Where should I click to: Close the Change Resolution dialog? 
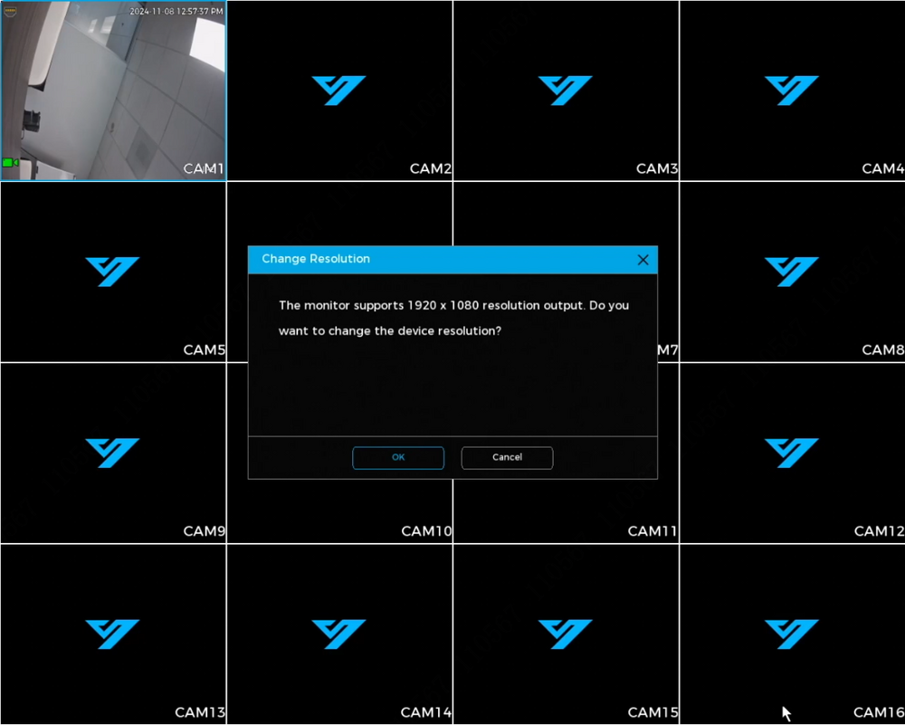pos(643,260)
